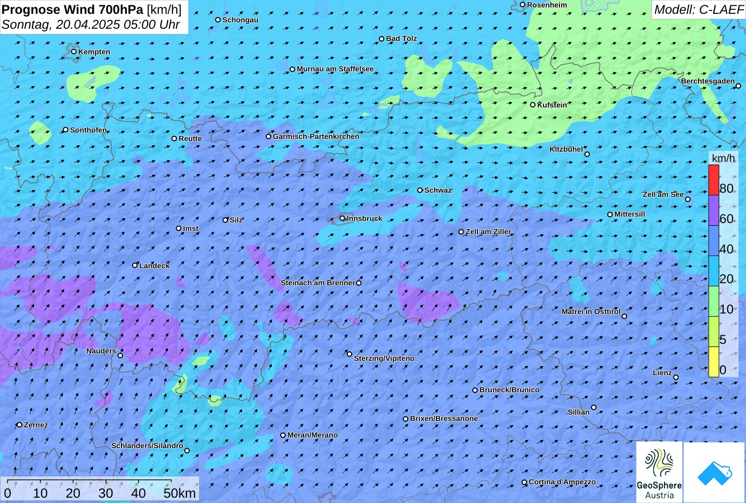Image resolution: width=746 pixels, height=503 pixels.
Task: Click the 'Sterzing/Vipiteno' label
Action: tap(384, 358)
